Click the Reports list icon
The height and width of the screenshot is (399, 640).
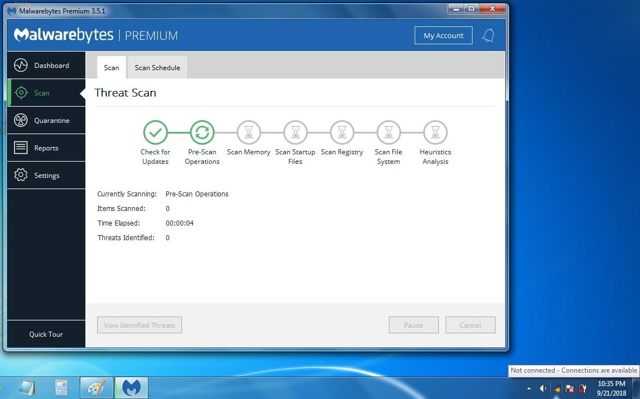pyautogui.click(x=21, y=148)
